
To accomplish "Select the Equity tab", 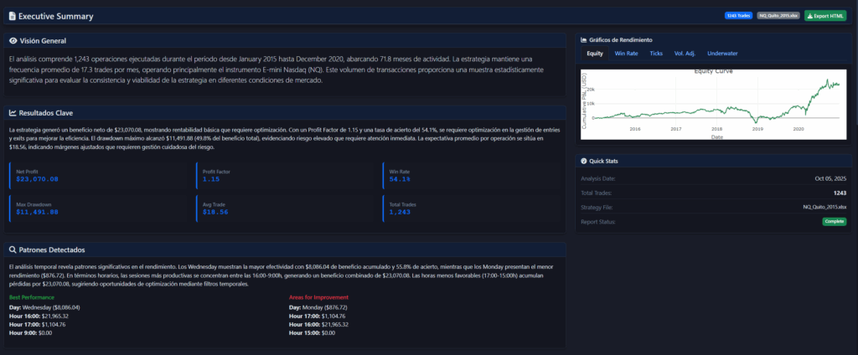I will coord(595,54).
